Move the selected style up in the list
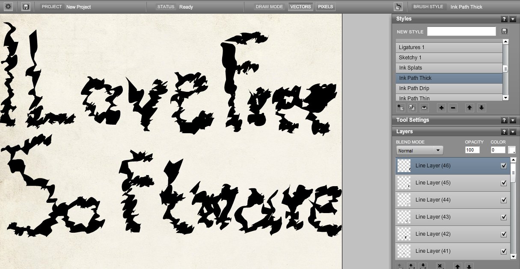The width and height of the screenshot is (520, 269). [x=469, y=108]
